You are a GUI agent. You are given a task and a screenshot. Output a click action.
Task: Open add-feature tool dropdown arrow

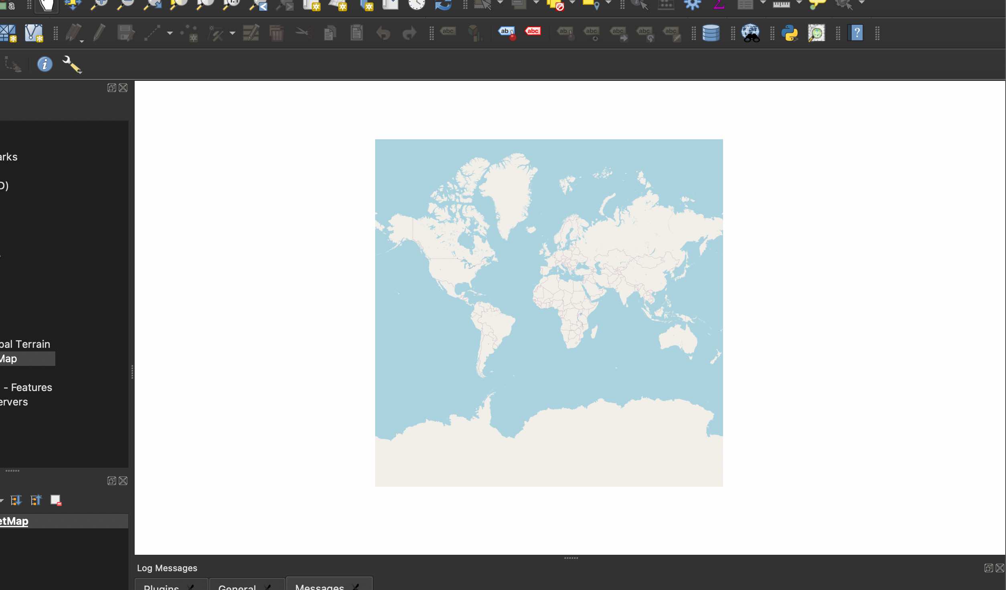[x=170, y=33]
